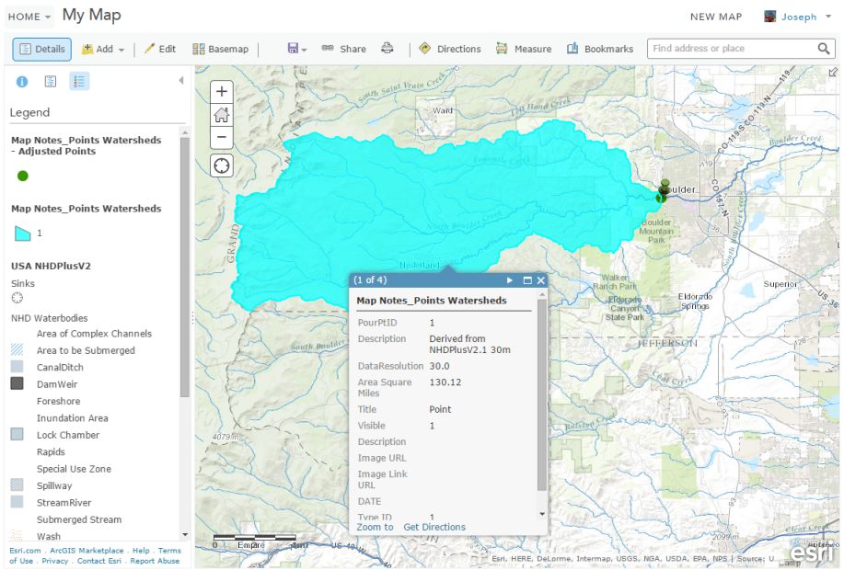
Task: Collapse the side panel arrow
Action: click(181, 80)
